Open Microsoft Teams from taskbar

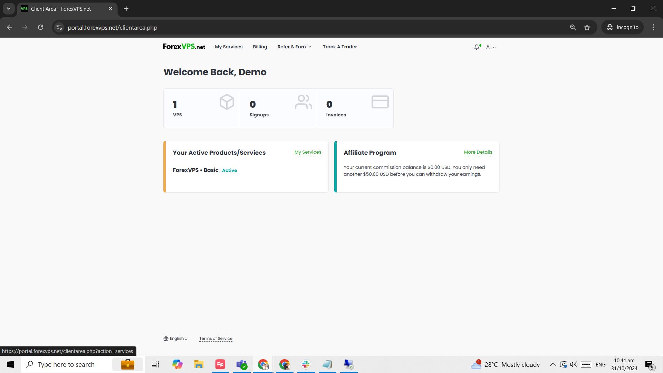[242, 364]
